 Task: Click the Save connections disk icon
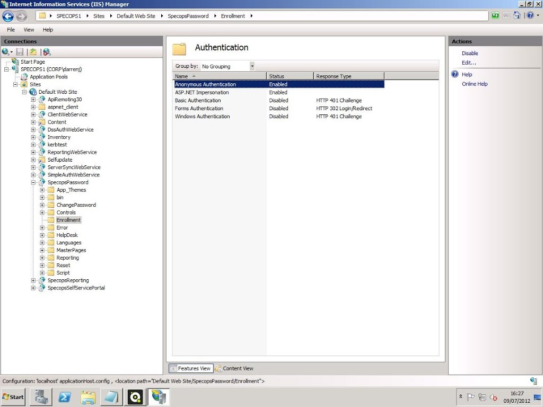click(x=20, y=52)
